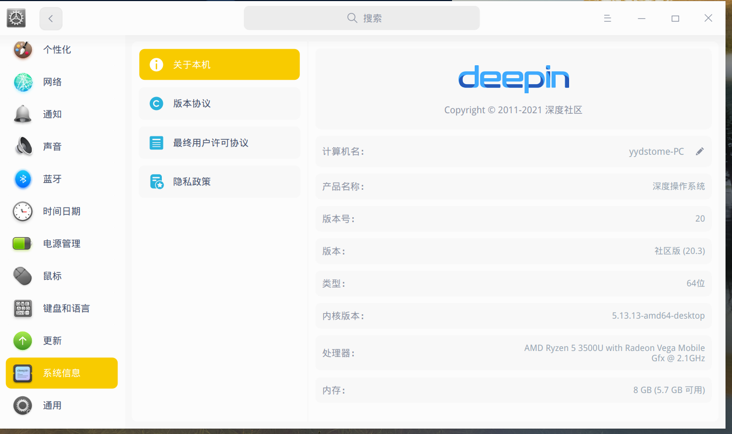
Task: Click the Control Center gear icon in title bar
Action: 16,18
